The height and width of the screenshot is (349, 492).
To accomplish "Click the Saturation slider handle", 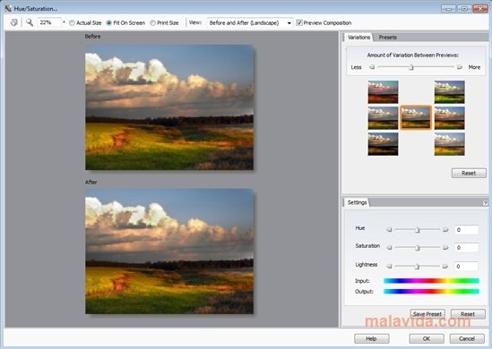I will click(x=418, y=248).
